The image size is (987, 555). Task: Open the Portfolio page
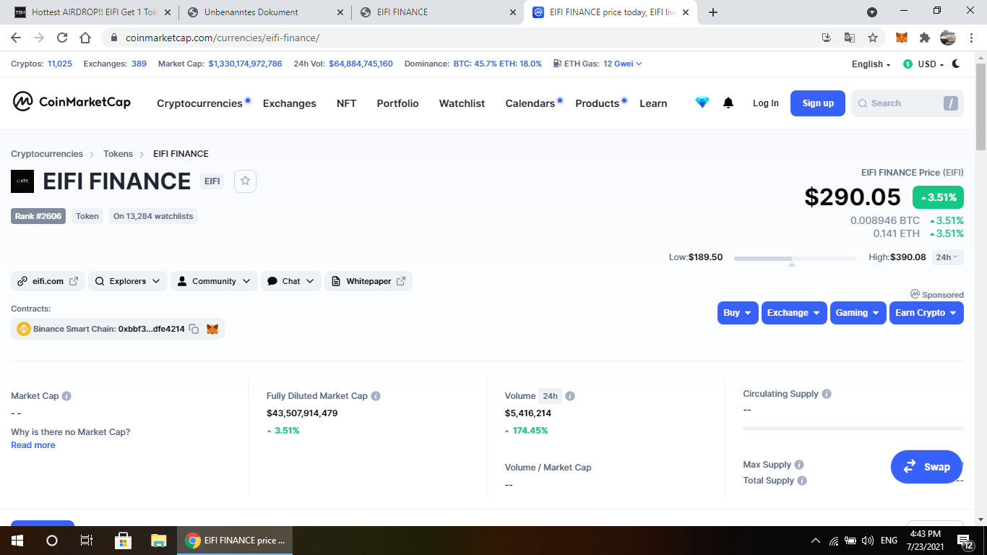coord(398,103)
